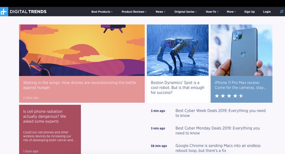Image resolution: width=285 pixels, height=154 pixels.
Task: Open the drone sunset illustration thumbnail
Action: (82, 50)
